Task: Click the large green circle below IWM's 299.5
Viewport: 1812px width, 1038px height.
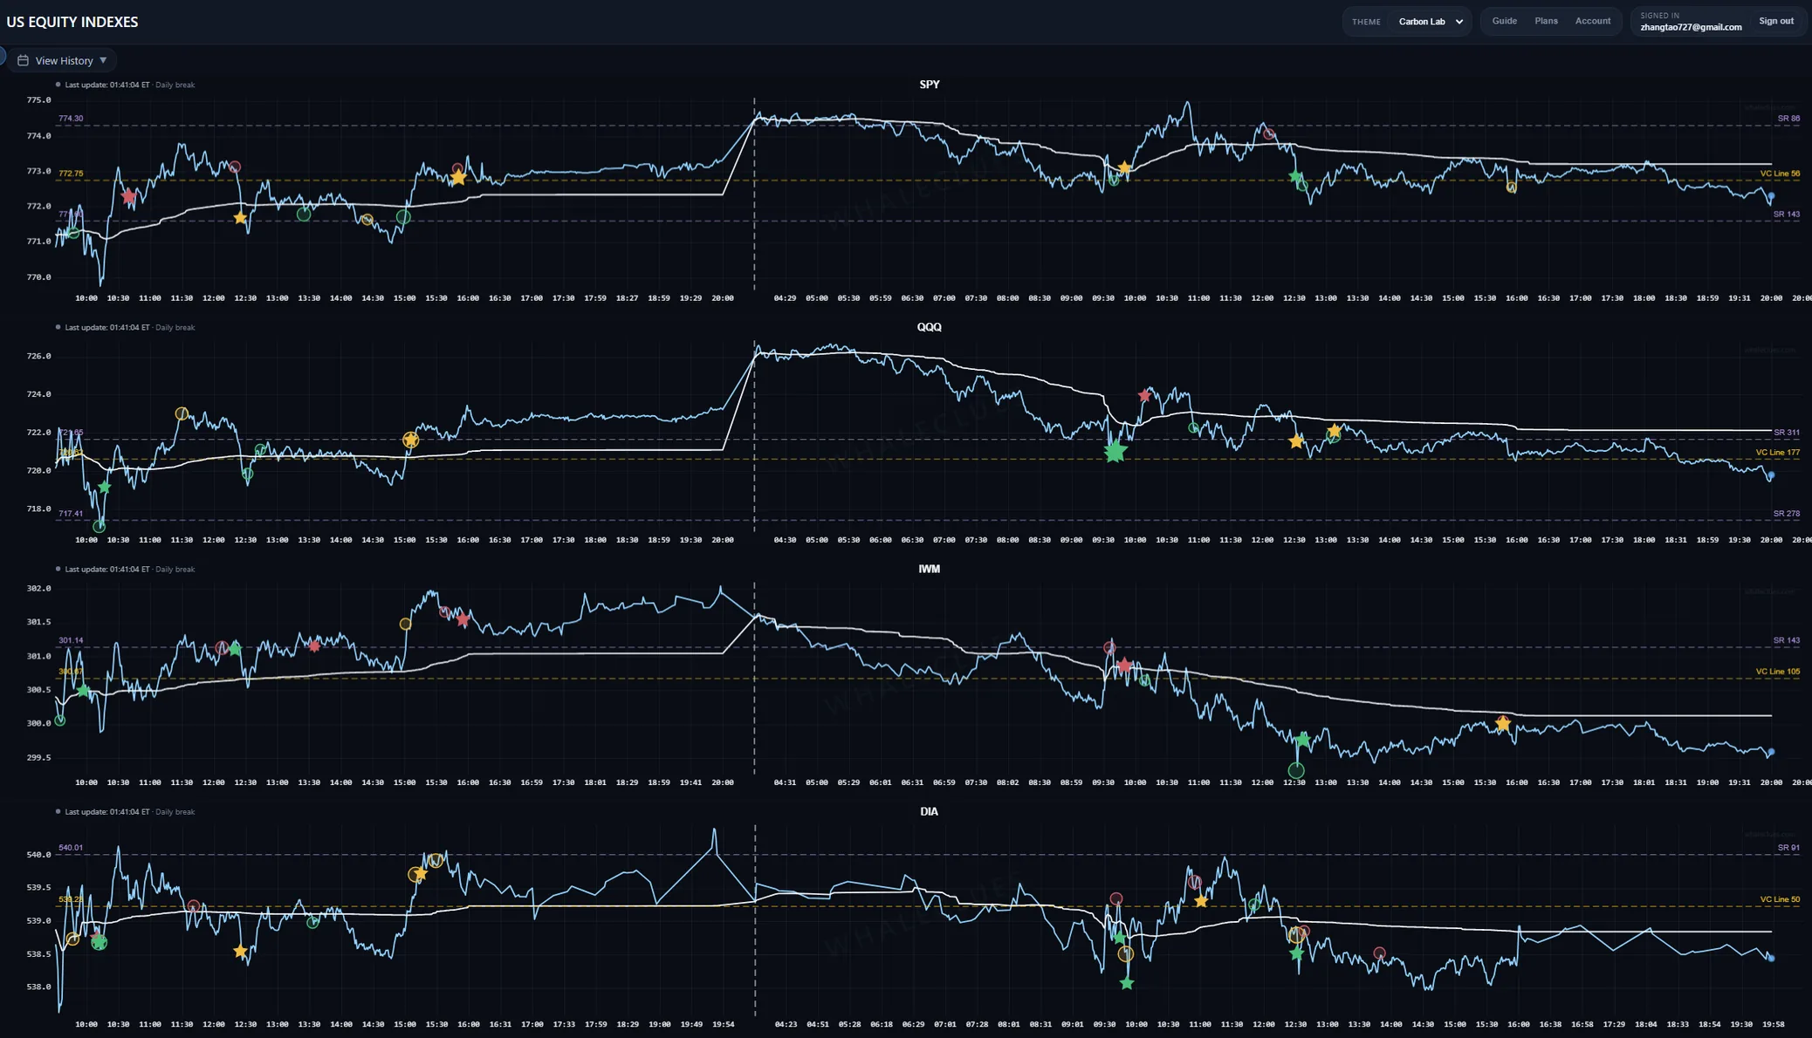Action: [1296, 770]
